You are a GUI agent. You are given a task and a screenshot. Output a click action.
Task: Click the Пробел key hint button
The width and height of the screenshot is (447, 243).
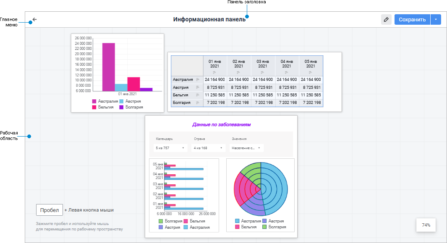[x=50, y=210]
